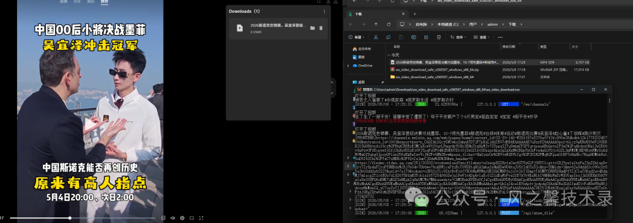The width and height of the screenshot is (633, 223).
Task: Click the console window title bar icon
Action: point(359,89)
